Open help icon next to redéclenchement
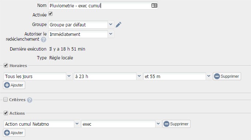Viewport: 251px width, 140px height. pos(44,40)
